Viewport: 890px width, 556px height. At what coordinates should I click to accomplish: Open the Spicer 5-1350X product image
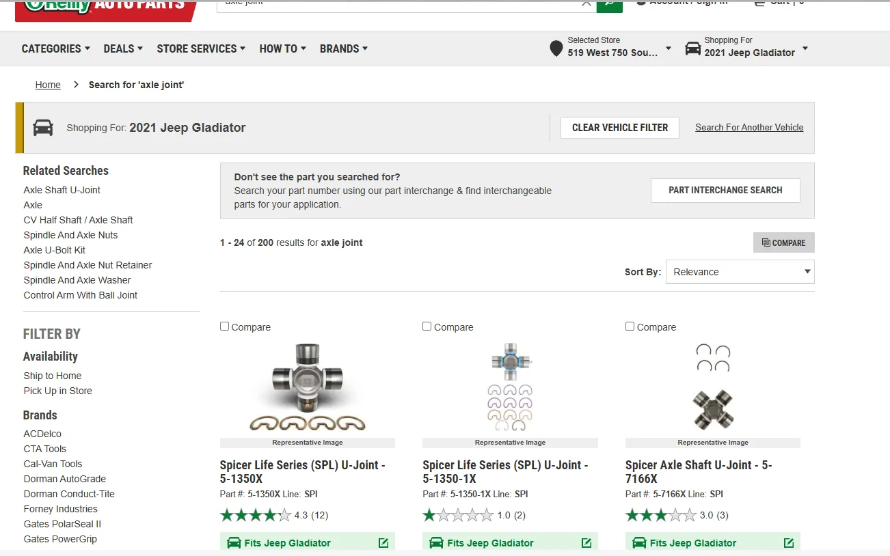308,387
